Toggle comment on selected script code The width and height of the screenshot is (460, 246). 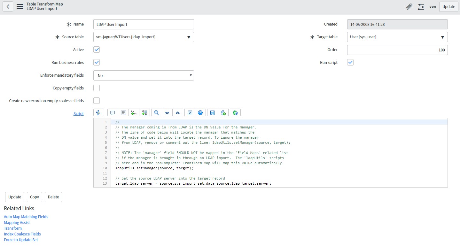click(113, 112)
